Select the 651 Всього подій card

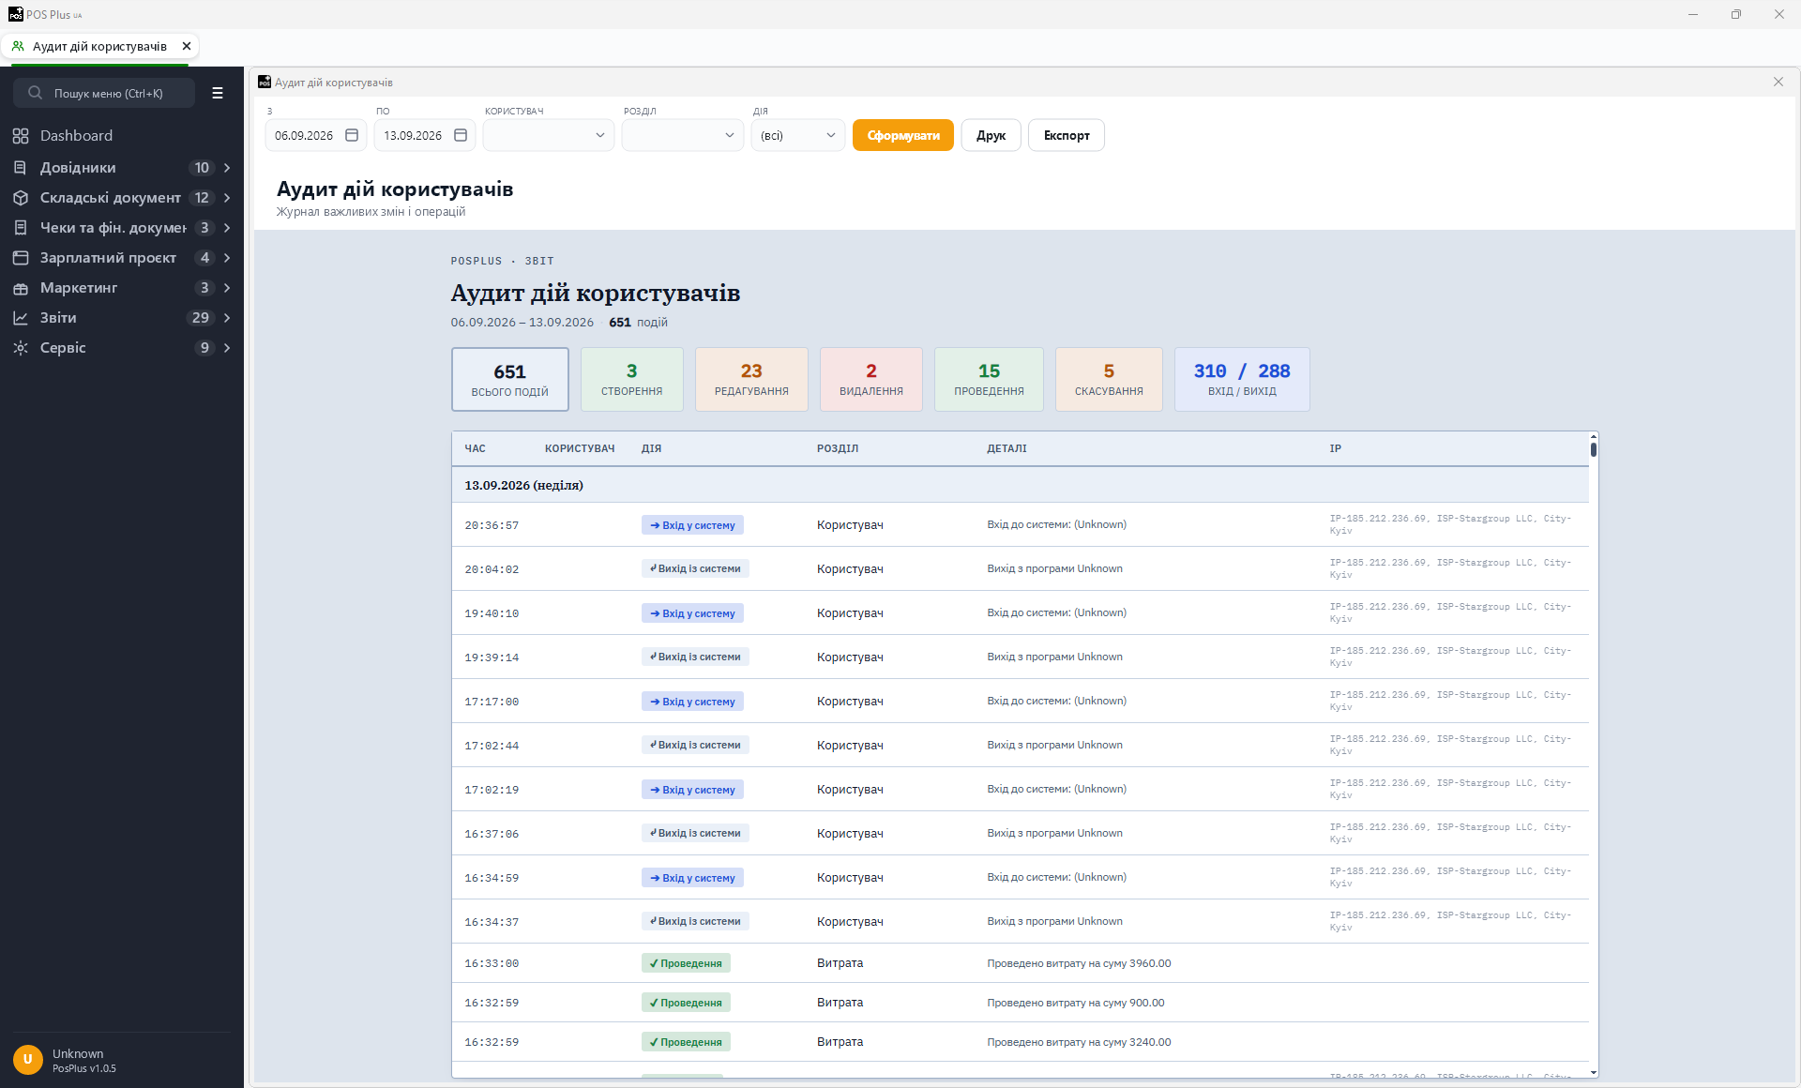coord(510,379)
